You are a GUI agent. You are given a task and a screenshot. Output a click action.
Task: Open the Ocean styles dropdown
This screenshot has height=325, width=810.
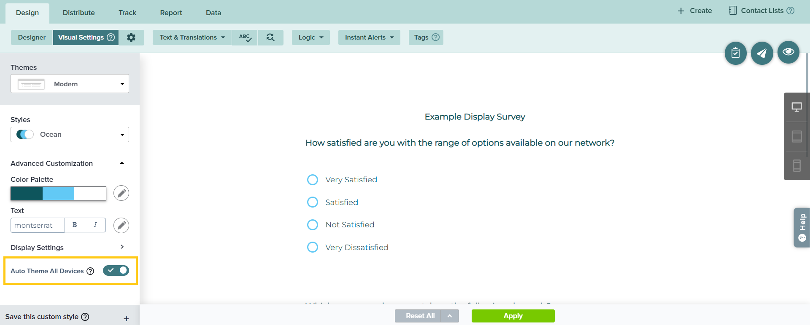pos(70,135)
